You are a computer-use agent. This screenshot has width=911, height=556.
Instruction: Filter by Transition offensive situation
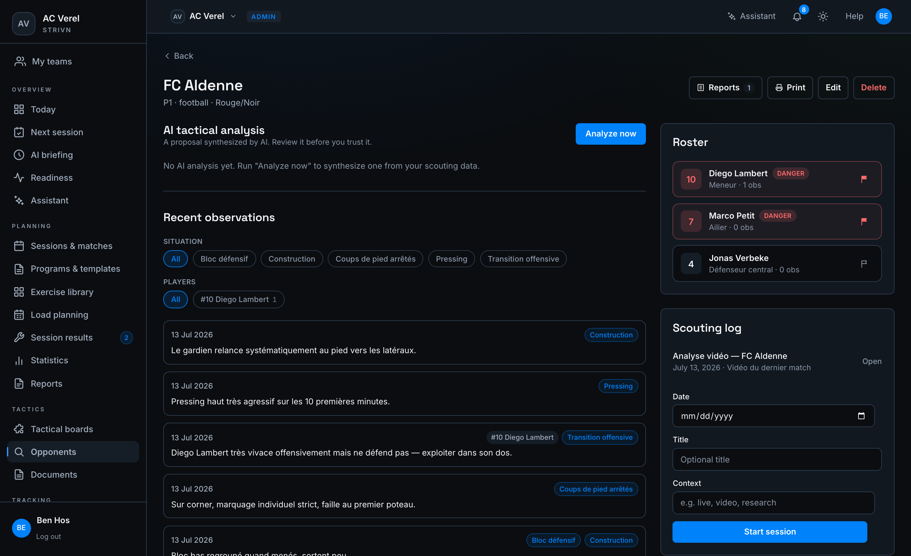(523, 259)
